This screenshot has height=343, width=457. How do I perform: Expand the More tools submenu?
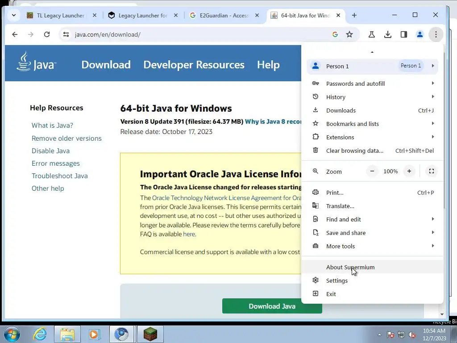click(373, 247)
